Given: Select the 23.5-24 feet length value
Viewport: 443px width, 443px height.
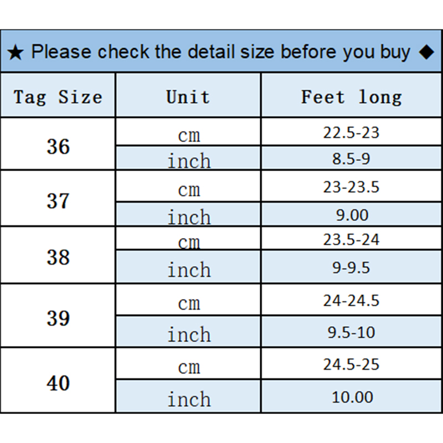Looking at the screenshot, I should [352, 239].
